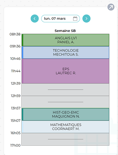This screenshot has height=155, width=118.
Task: Open the MATHEMATIQUES COORNAERT M. lesson
Action: [x=65, y=127]
